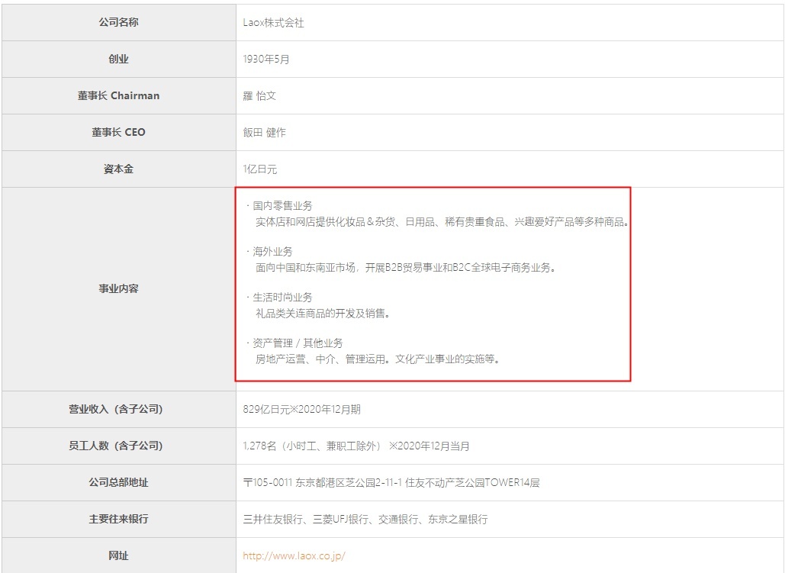This screenshot has width=785, height=573.
Task: Click the 国内零售业务 heading
Action: click(x=282, y=205)
